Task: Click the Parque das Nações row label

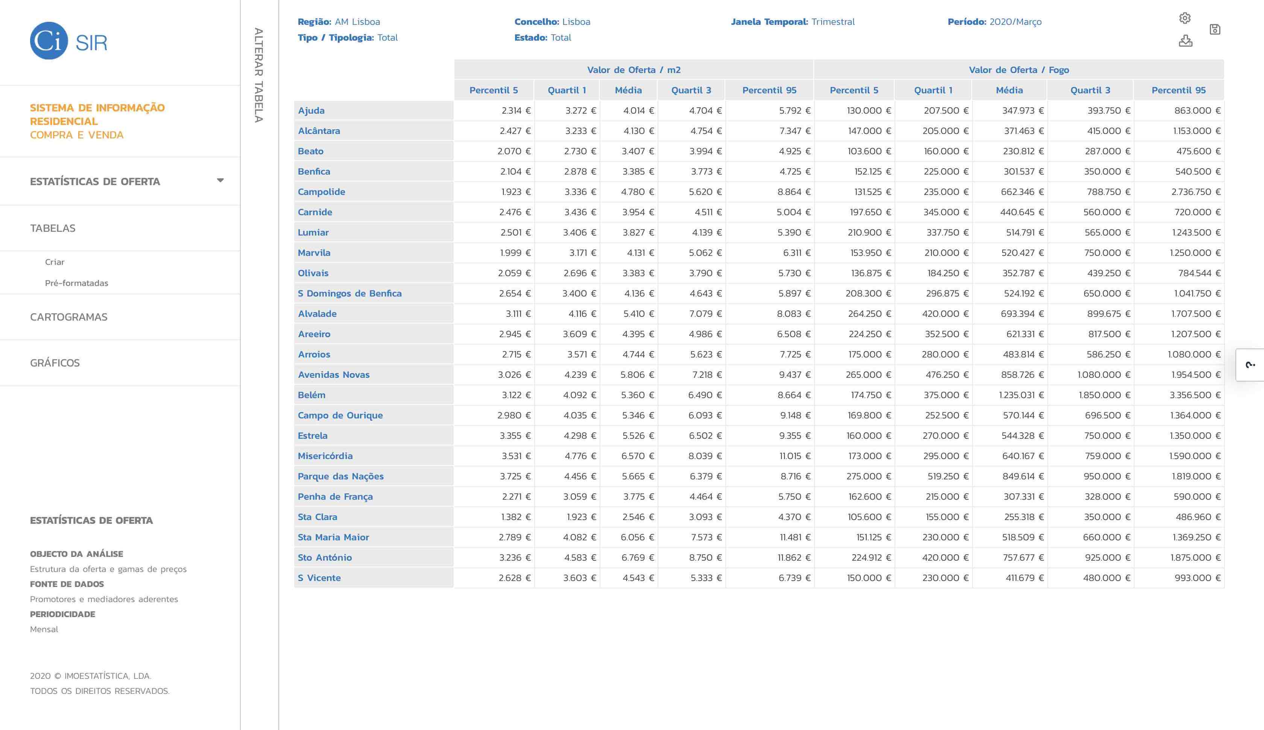Action: point(340,476)
